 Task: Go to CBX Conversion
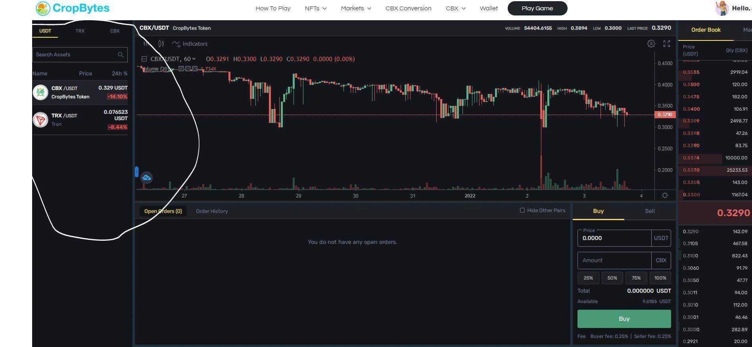pyautogui.click(x=409, y=8)
